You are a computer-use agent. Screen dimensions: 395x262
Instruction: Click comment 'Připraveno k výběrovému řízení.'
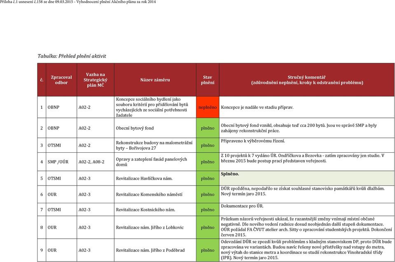point(252,141)
